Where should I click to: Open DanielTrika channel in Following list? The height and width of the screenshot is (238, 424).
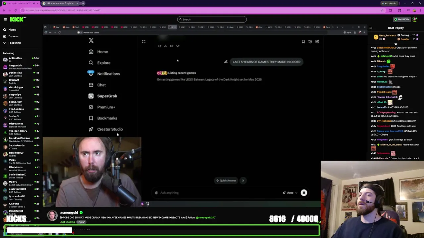click(21, 74)
